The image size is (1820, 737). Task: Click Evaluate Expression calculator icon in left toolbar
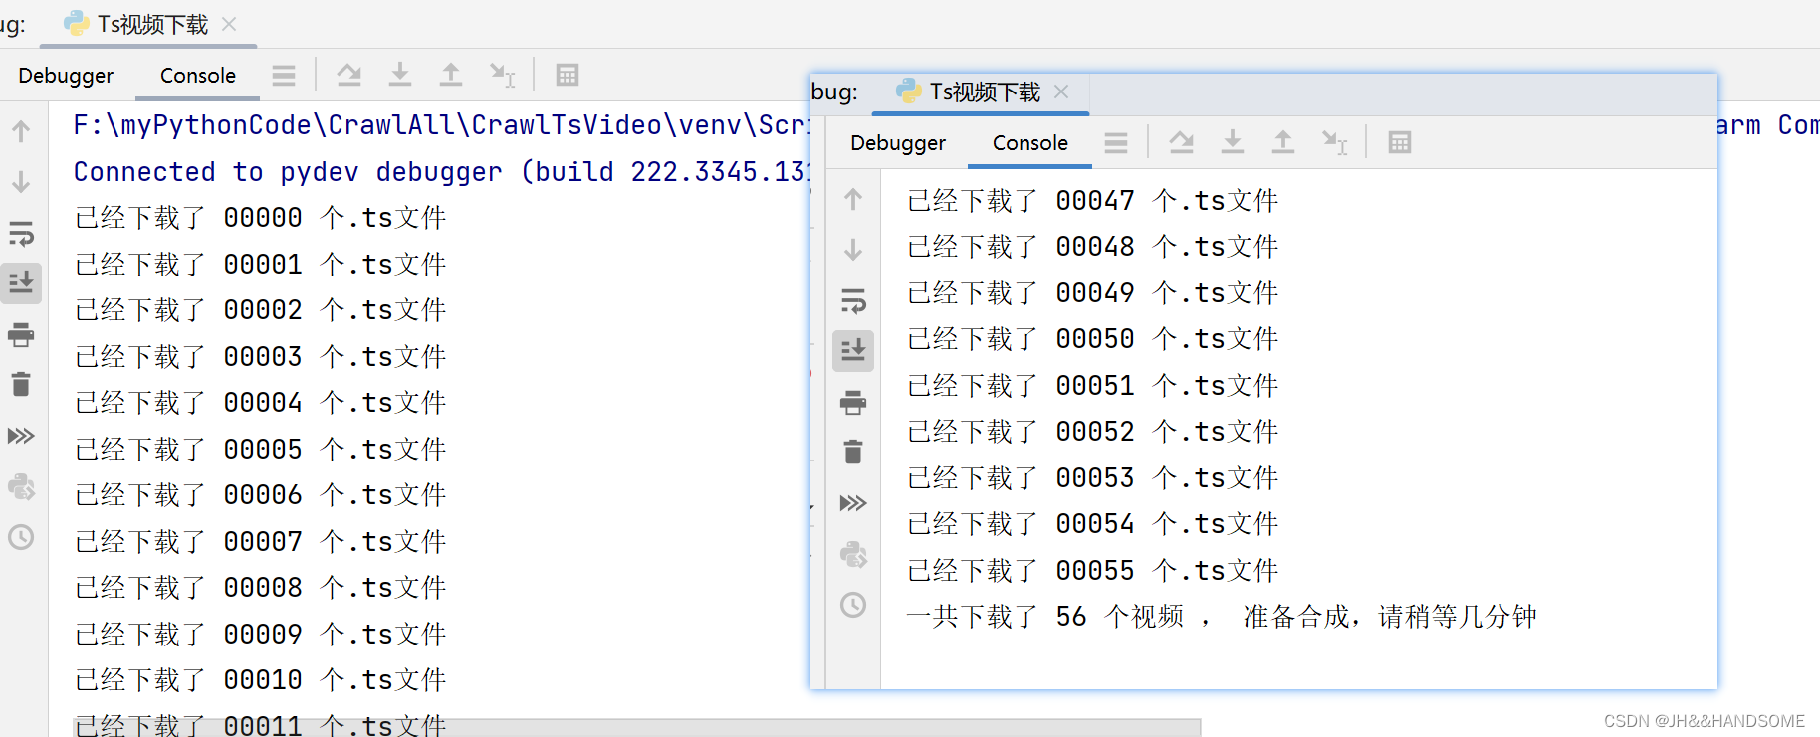tap(568, 75)
